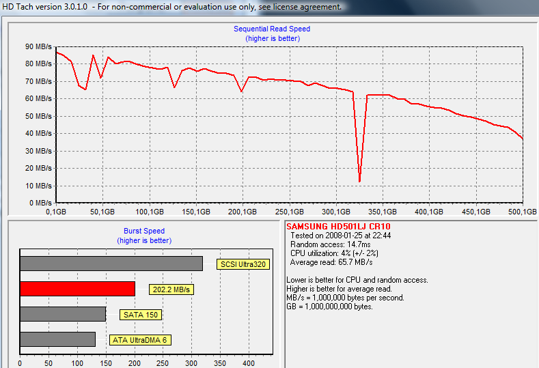Click the '50 MB/s' axis label
539x368 pixels.
pos(38,116)
